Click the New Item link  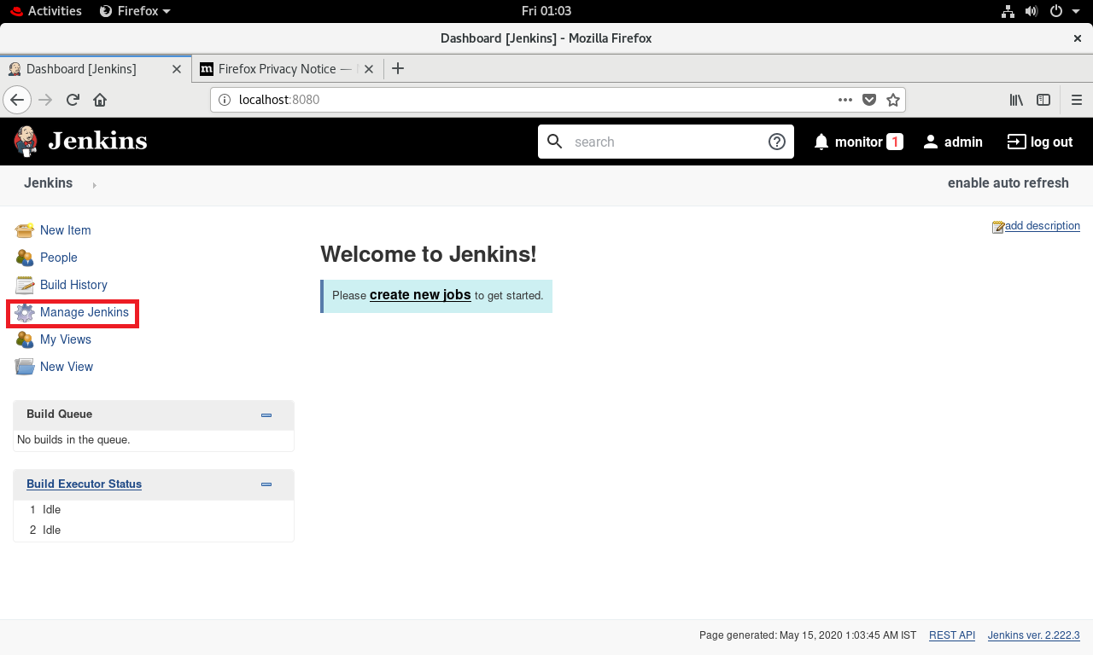(x=66, y=230)
